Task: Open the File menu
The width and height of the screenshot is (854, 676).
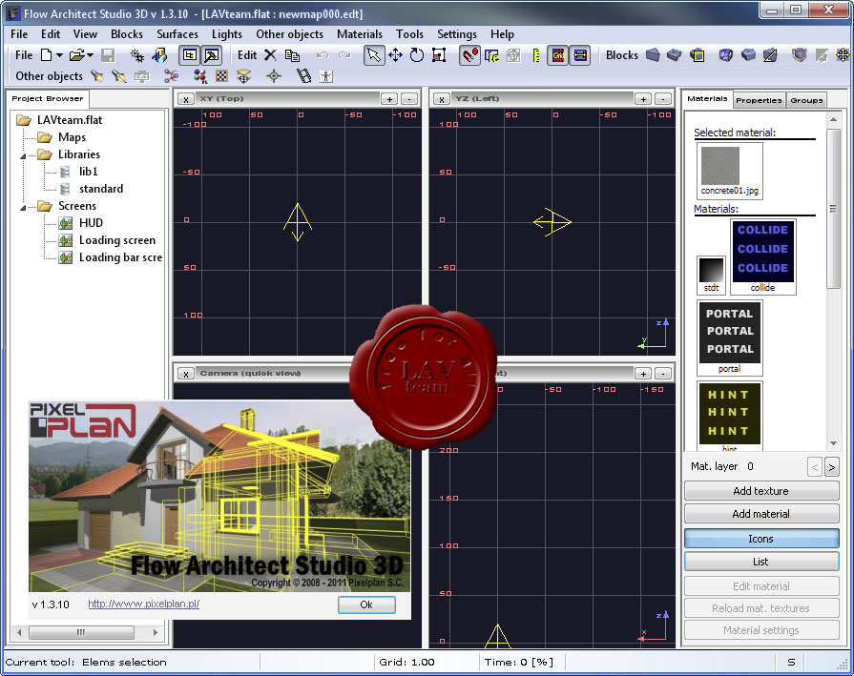Action: point(19,34)
